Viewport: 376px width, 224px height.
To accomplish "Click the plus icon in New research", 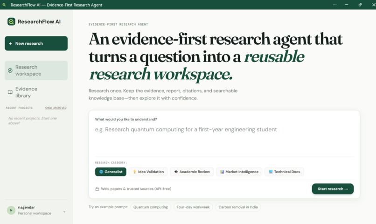I will [10, 43].
